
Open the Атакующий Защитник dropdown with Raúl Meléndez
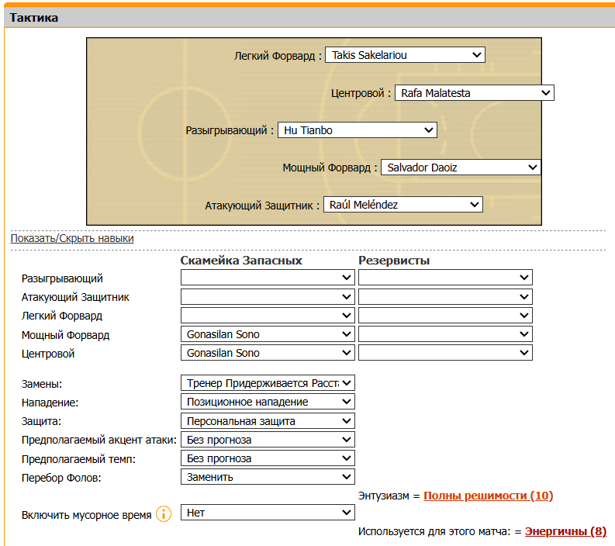403,204
